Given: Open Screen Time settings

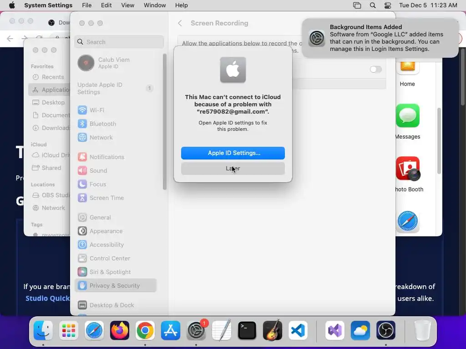Looking at the screenshot, I should (116, 198).
